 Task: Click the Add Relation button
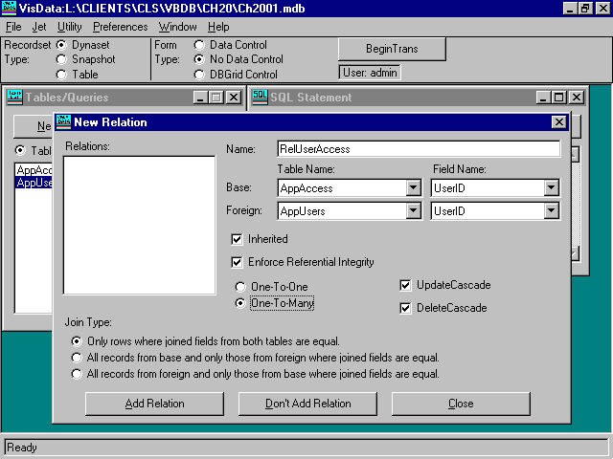(154, 404)
